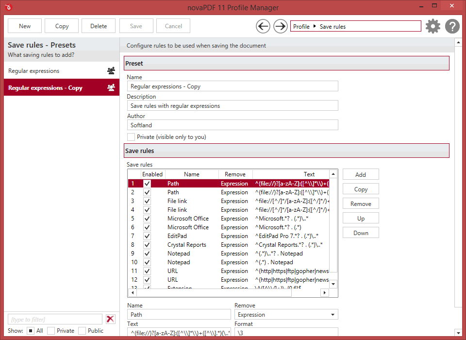Viewport: 466px width, 340px height.
Task: Click the rule Text input field
Action: [x=179, y=332]
